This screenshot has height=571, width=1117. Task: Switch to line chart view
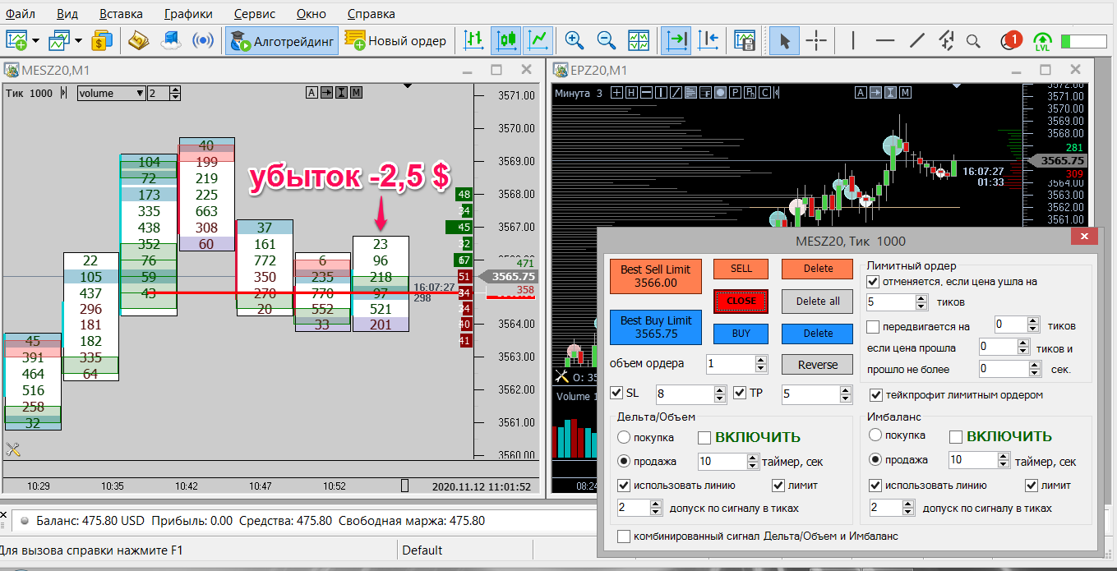click(x=538, y=40)
